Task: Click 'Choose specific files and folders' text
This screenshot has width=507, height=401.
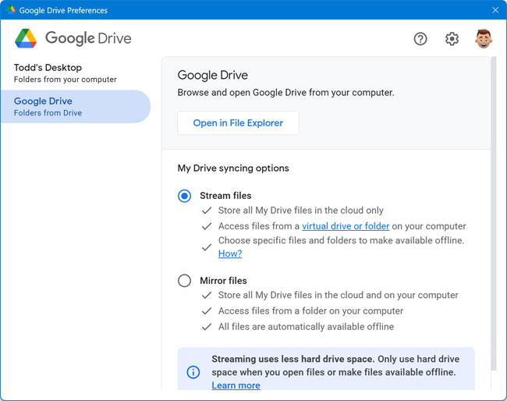Action: (x=341, y=240)
